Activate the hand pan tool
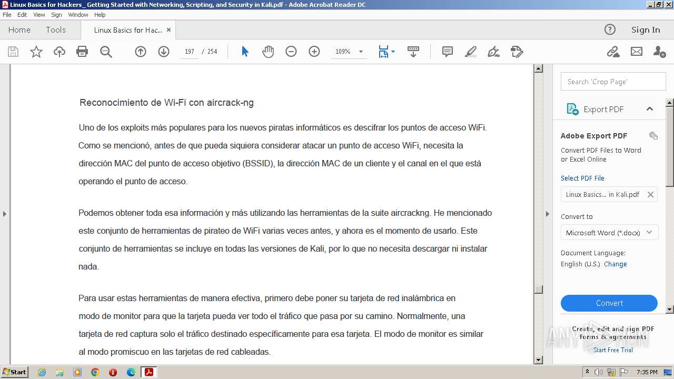 (x=268, y=52)
